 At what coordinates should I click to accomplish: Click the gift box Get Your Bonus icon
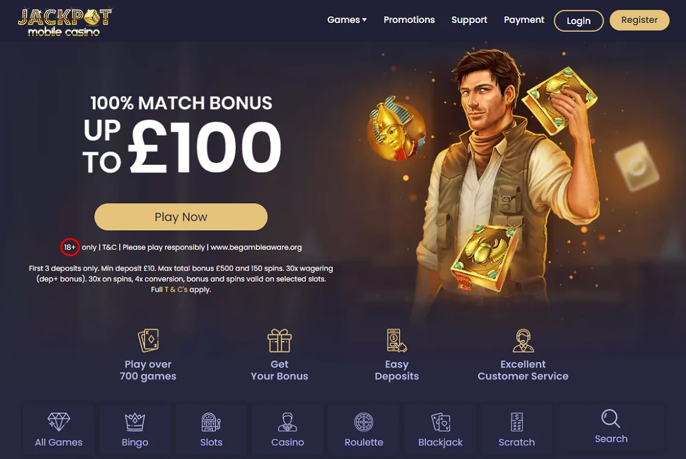(x=280, y=340)
